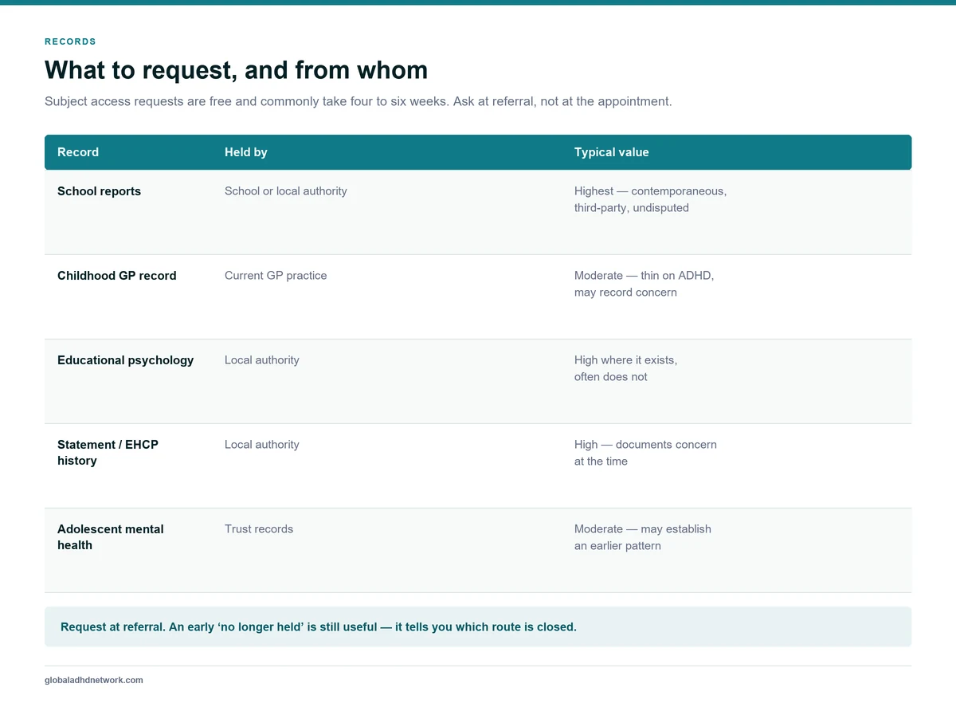This screenshot has height=707, width=956.
Task: Click 'Local authority' in Statement / EHCP row
Action: pyautogui.click(x=262, y=445)
